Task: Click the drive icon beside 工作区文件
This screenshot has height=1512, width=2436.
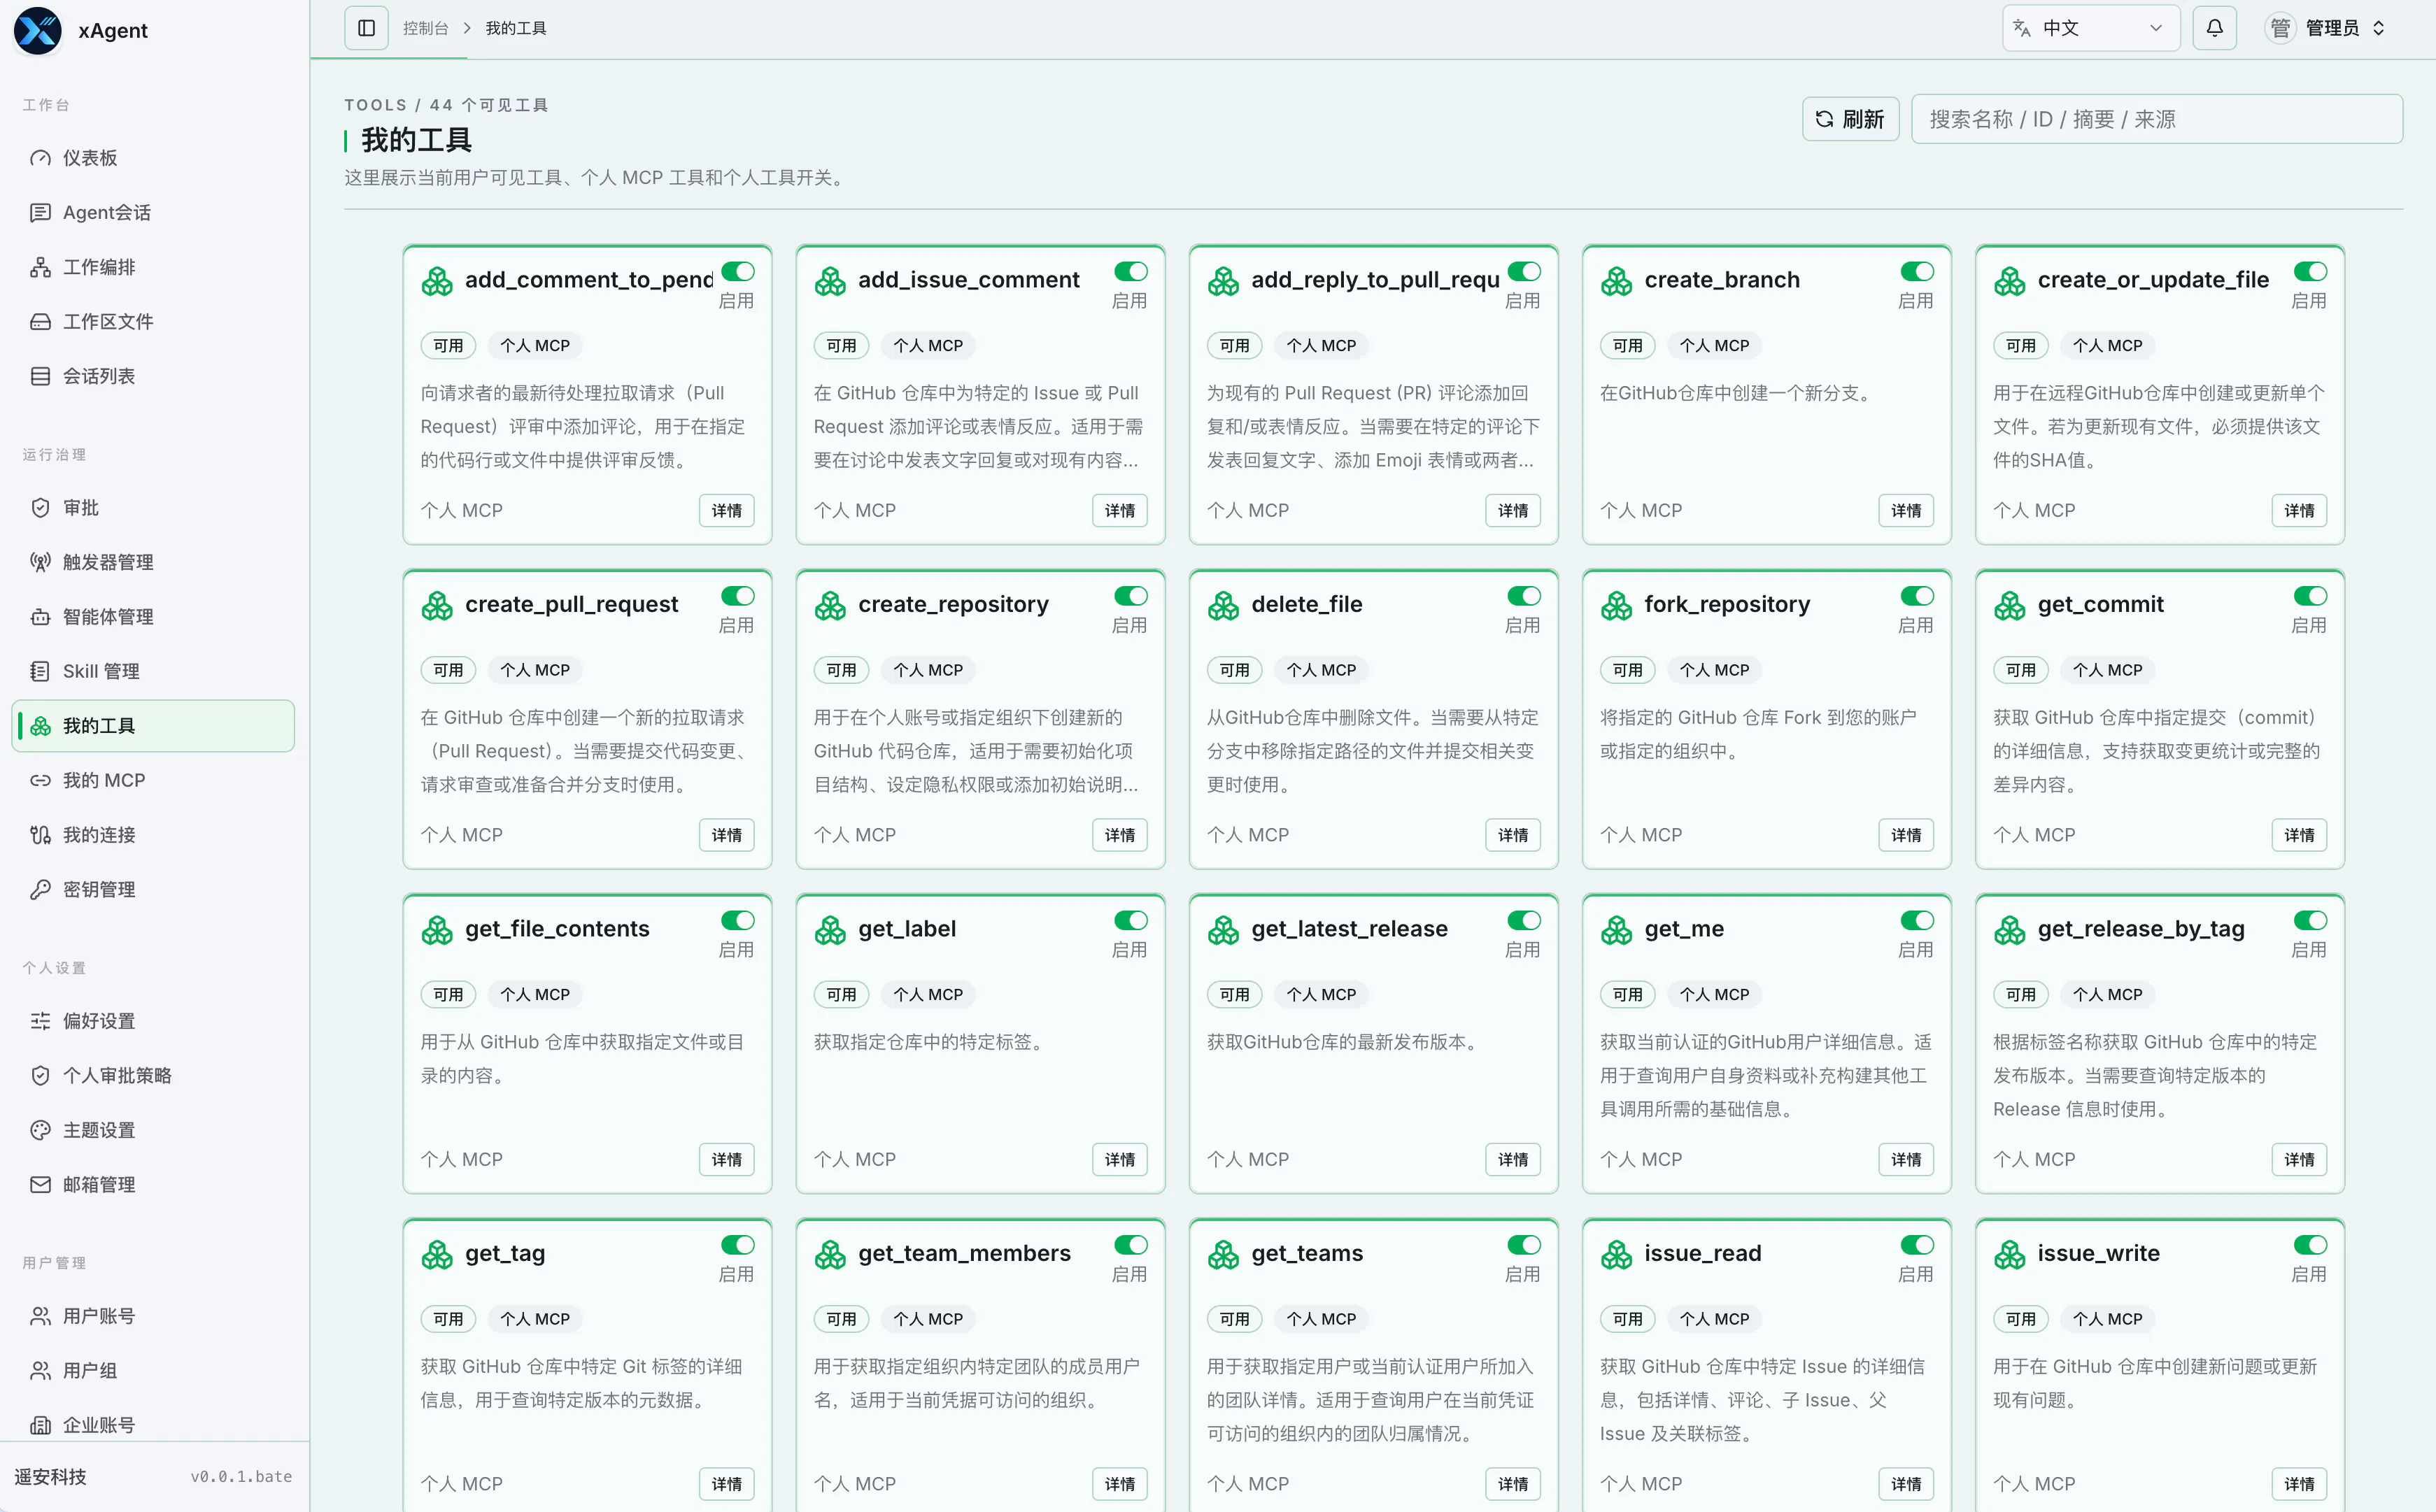Action: pyautogui.click(x=40, y=321)
